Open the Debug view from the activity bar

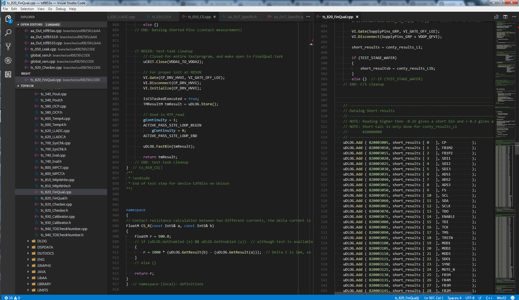[x=8, y=60]
